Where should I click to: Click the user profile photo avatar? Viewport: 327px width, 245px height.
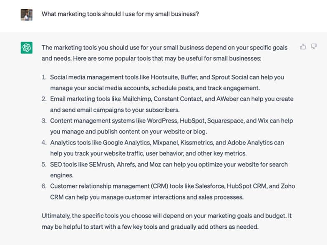27,15
